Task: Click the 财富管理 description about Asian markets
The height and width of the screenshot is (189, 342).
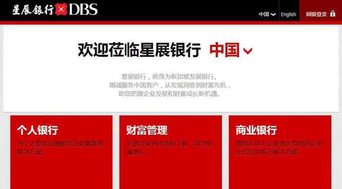Action: (170, 148)
